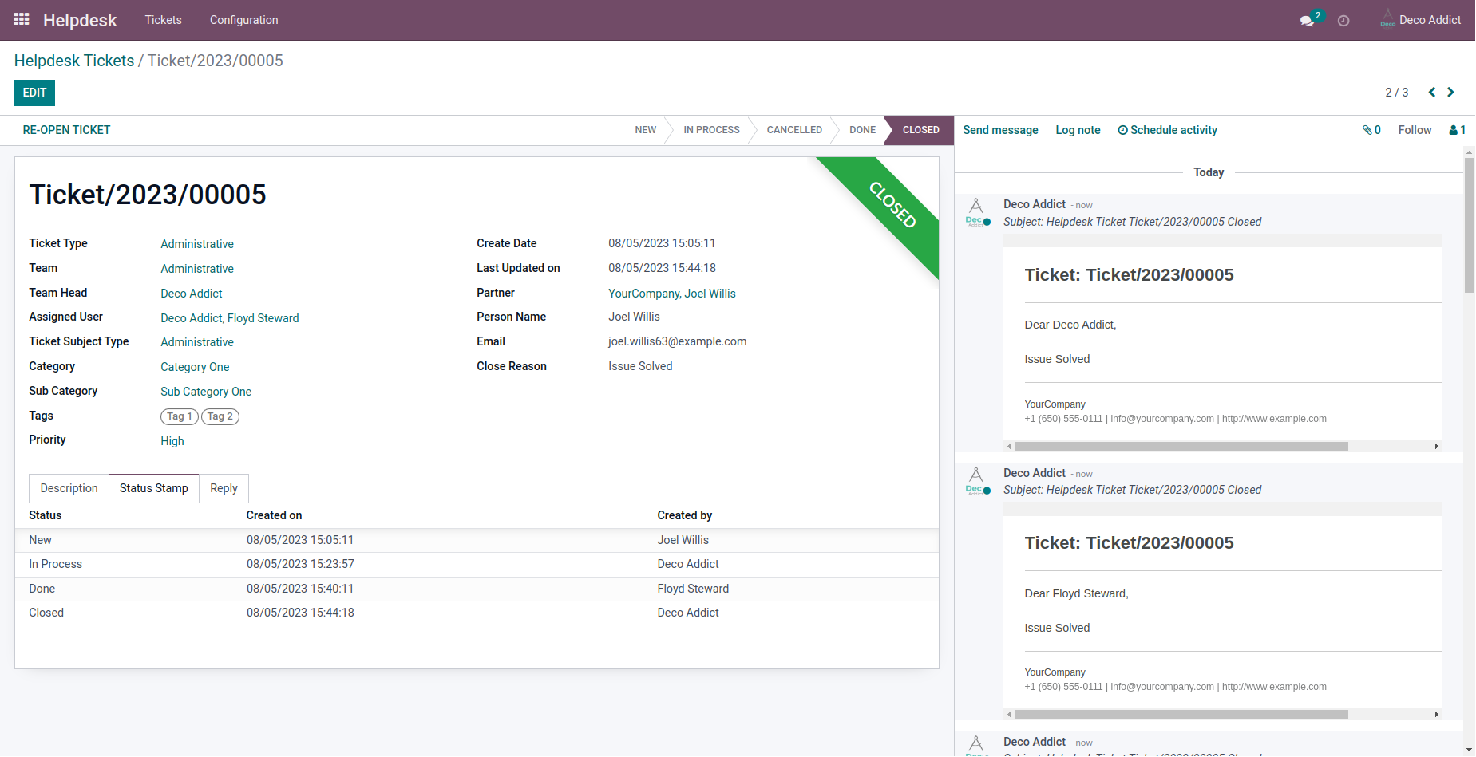Open the Deco Addict user menu
Viewport: 1476px width, 757px height.
coord(1421,20)
